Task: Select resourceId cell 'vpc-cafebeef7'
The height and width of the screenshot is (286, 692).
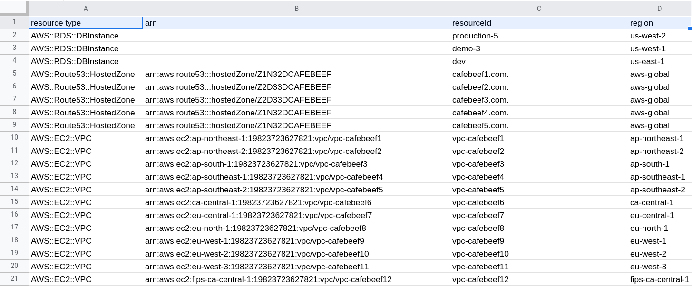Action: pos(539,215)
